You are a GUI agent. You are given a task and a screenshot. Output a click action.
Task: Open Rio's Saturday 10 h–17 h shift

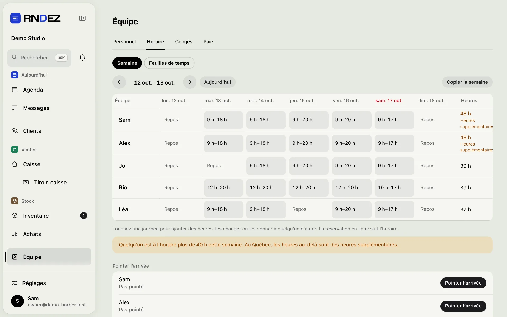point(394,188)
